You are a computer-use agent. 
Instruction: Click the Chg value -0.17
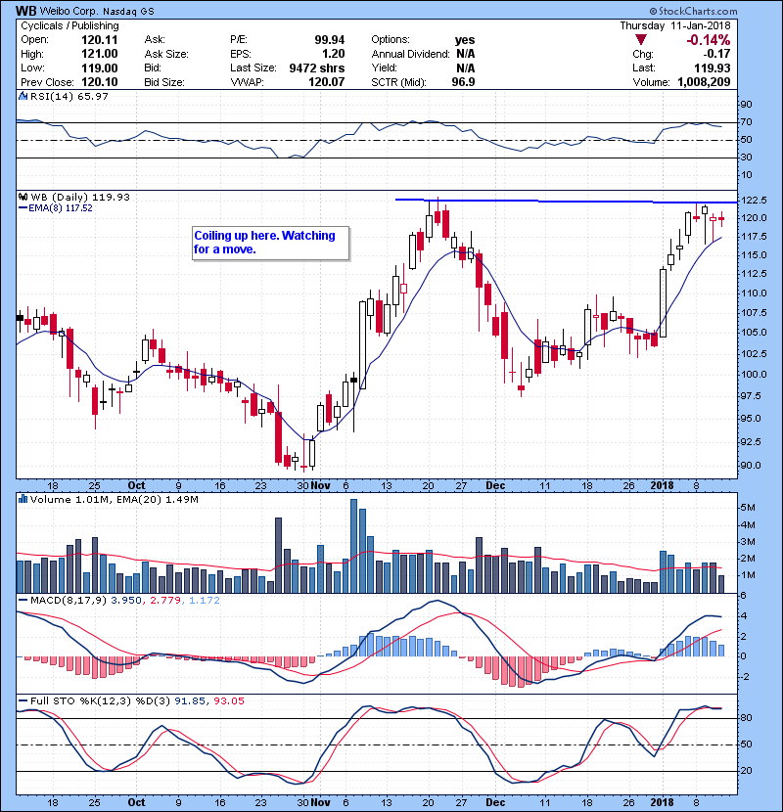(716, 54)
